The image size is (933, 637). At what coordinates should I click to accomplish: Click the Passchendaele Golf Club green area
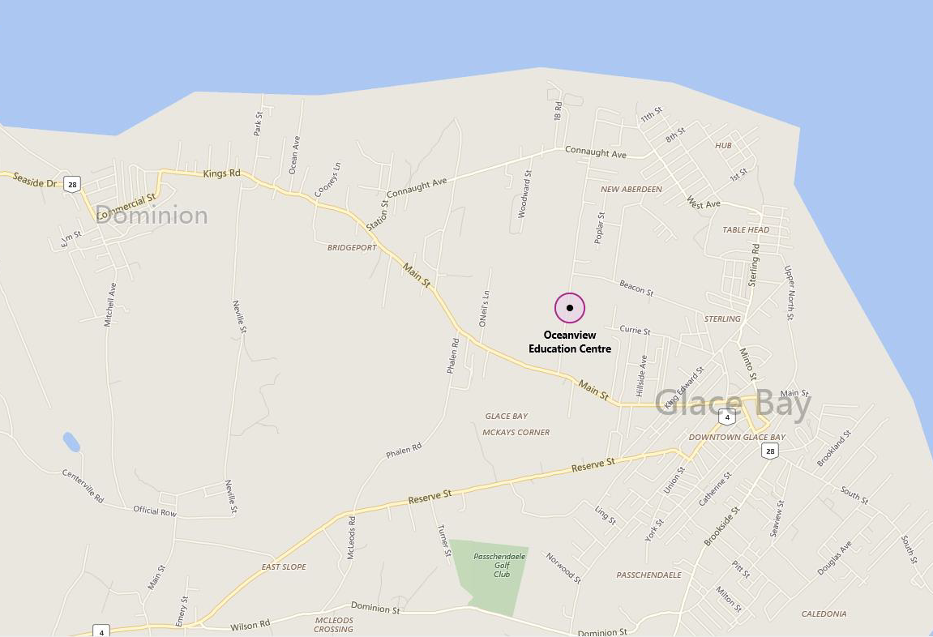pos(490,575)
